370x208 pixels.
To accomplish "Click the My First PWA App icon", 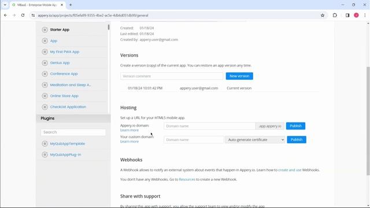I will 45,52.
